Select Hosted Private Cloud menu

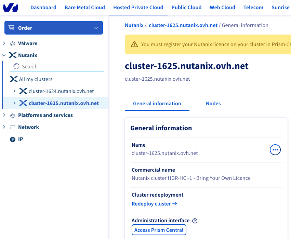(x=138, y=8)
